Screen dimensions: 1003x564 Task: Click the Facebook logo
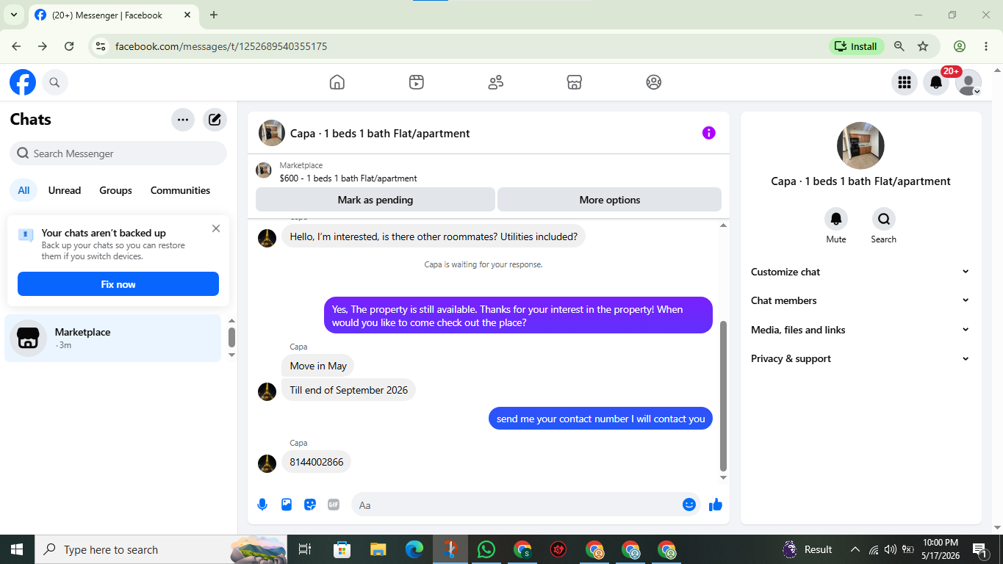(x=23, y=82)
